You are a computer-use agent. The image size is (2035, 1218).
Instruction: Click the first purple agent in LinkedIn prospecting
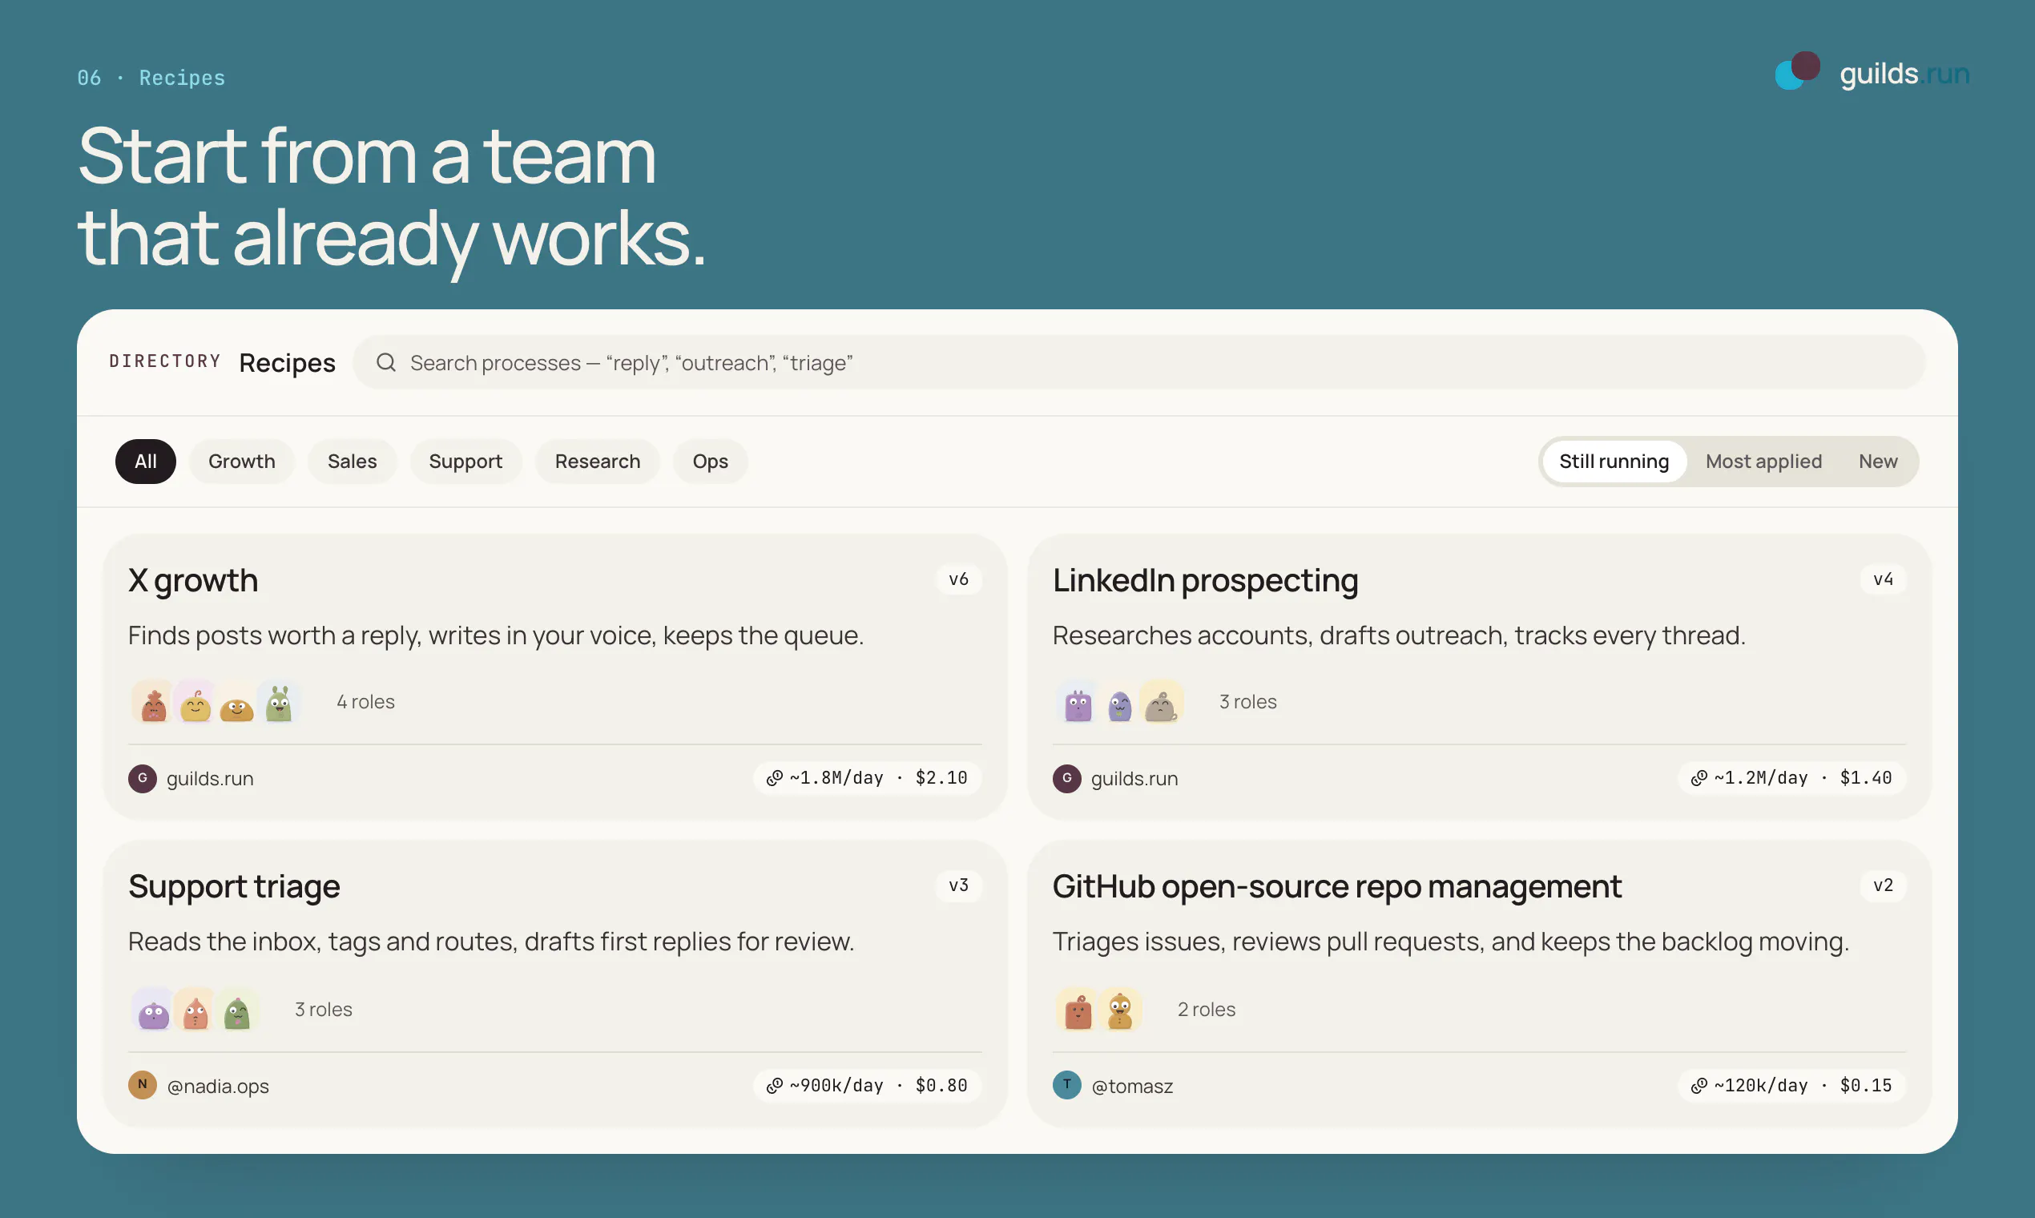(1078, 702)
